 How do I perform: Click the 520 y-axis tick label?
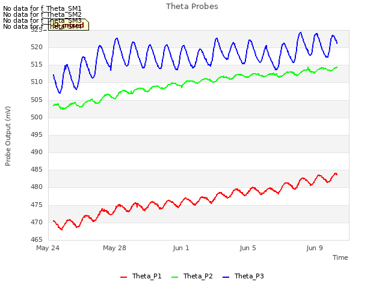coord(37,47)
